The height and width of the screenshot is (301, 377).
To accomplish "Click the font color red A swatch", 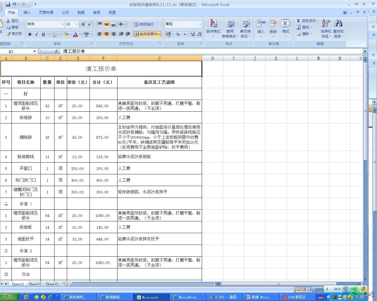I will (x=75, y=34).
